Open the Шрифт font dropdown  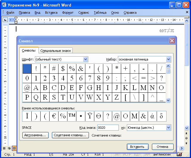tap(86, 59)
